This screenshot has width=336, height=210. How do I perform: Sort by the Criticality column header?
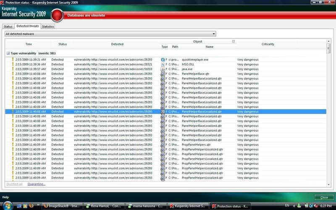click(x=268, y=44)
